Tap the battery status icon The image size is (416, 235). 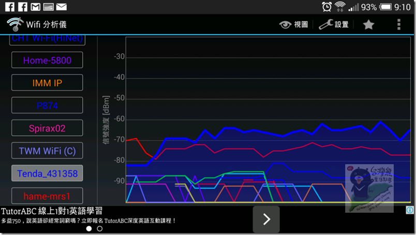coord(385,7)
